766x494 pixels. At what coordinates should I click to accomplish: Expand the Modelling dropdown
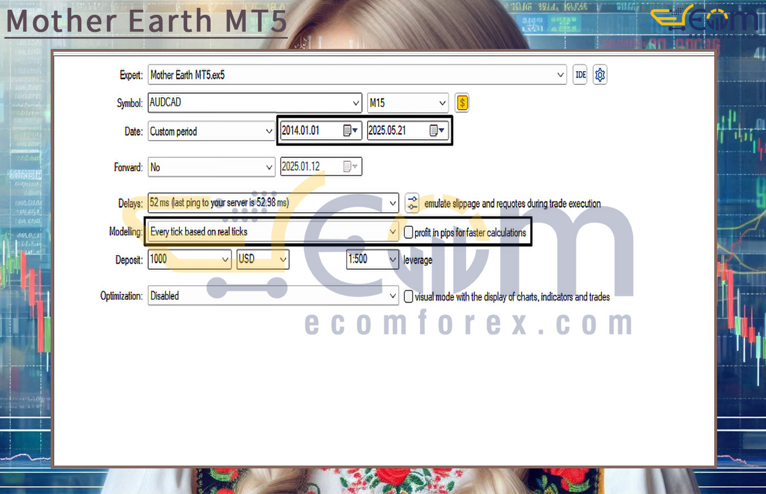(393, 232)
